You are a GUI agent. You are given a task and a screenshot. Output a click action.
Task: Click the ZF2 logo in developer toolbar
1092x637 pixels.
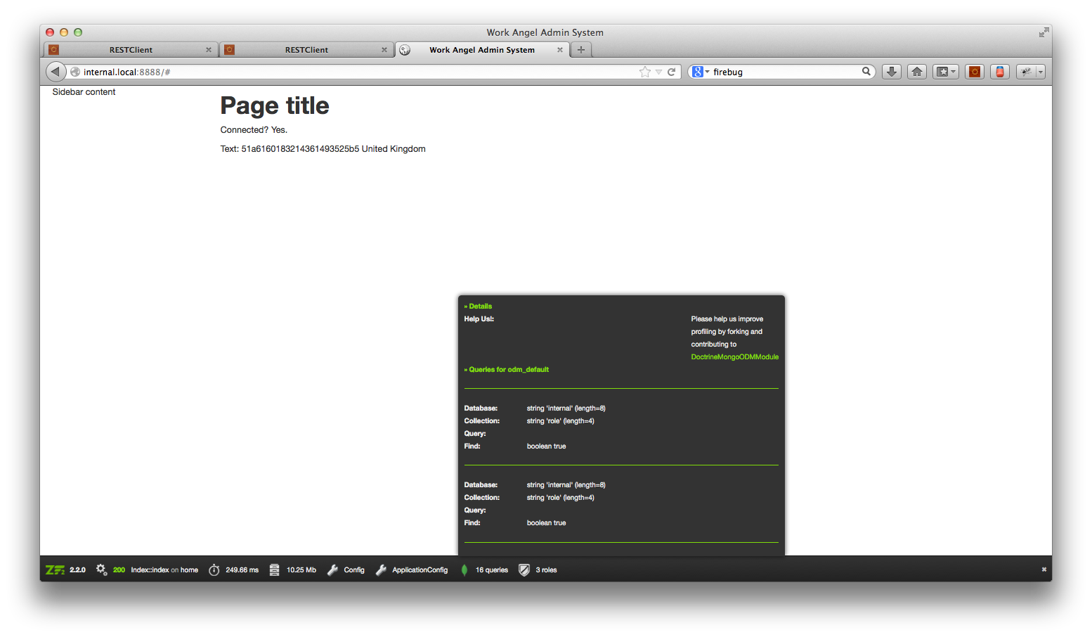pyautogui.click(x=55, y=570)
